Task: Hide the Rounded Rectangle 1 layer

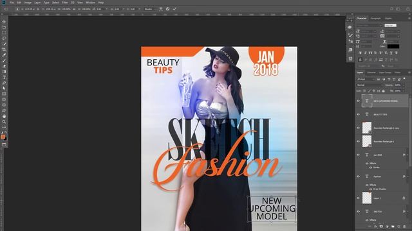Action: [x=358, y=141]
